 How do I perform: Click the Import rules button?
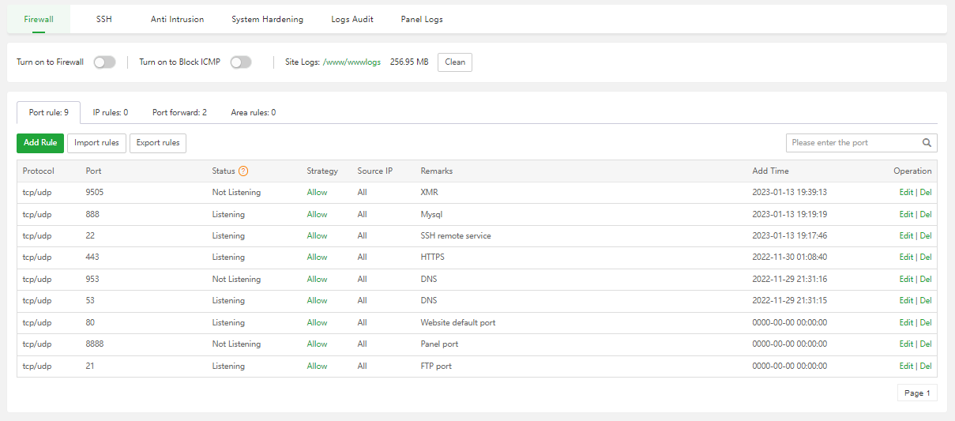coord(96,143)
